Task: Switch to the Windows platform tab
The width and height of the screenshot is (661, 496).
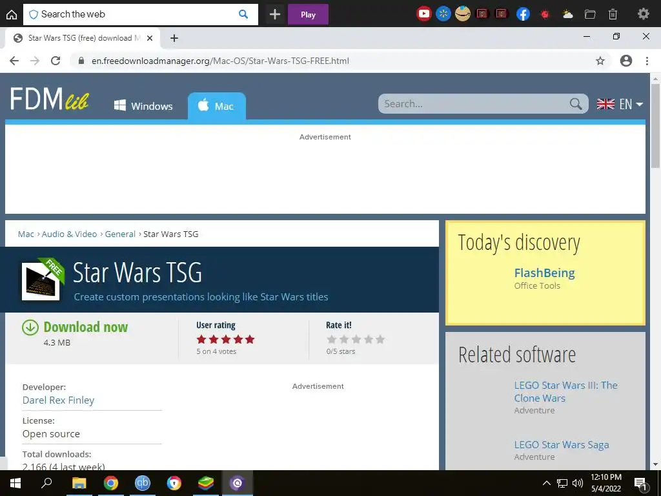Action: coord(143,106)
